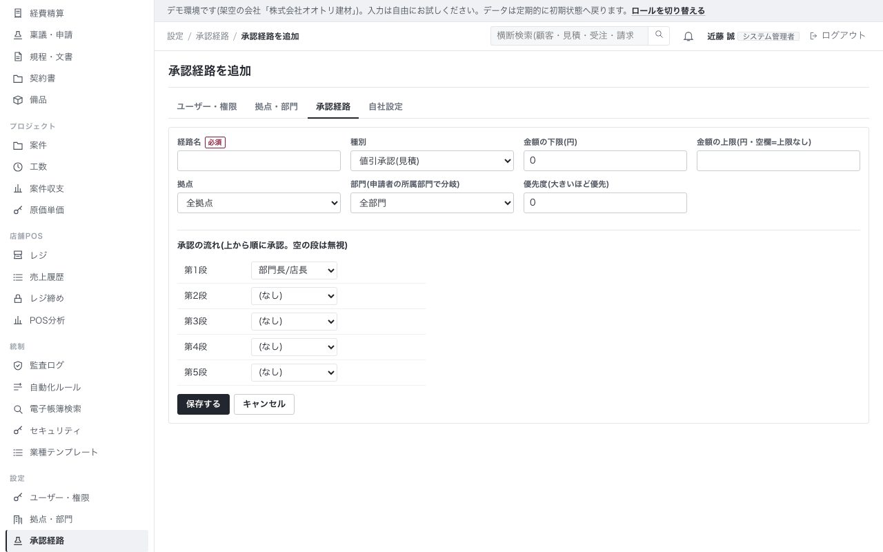Click the ログアウト link
Screen dimensions: 883x552
pyautogui.click(x=837, y=35)
